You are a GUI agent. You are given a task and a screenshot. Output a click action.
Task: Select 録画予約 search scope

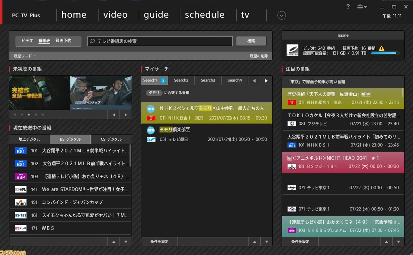click(x=63, y=41)
